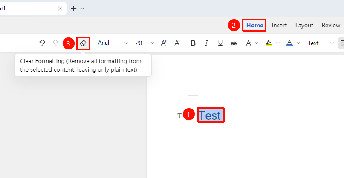Open the new tab options chevron

click(x=82, y=9)
